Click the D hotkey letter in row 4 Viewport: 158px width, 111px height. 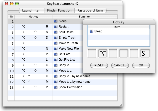[x=47, y=38]
